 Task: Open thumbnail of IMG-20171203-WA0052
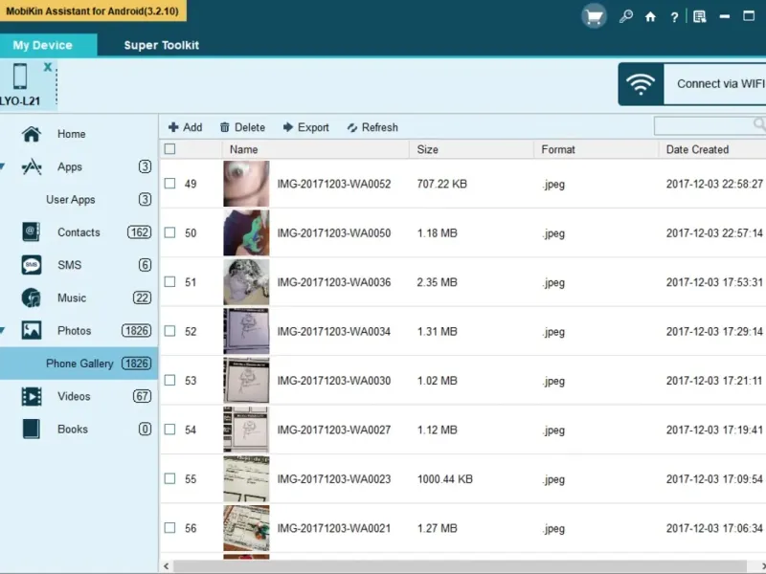tap(246, 184)
